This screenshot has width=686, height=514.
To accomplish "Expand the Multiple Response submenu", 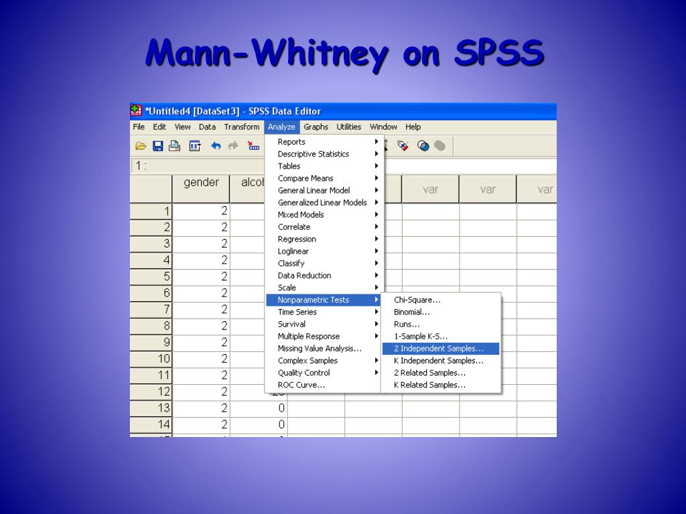I will tap(324, 336).
